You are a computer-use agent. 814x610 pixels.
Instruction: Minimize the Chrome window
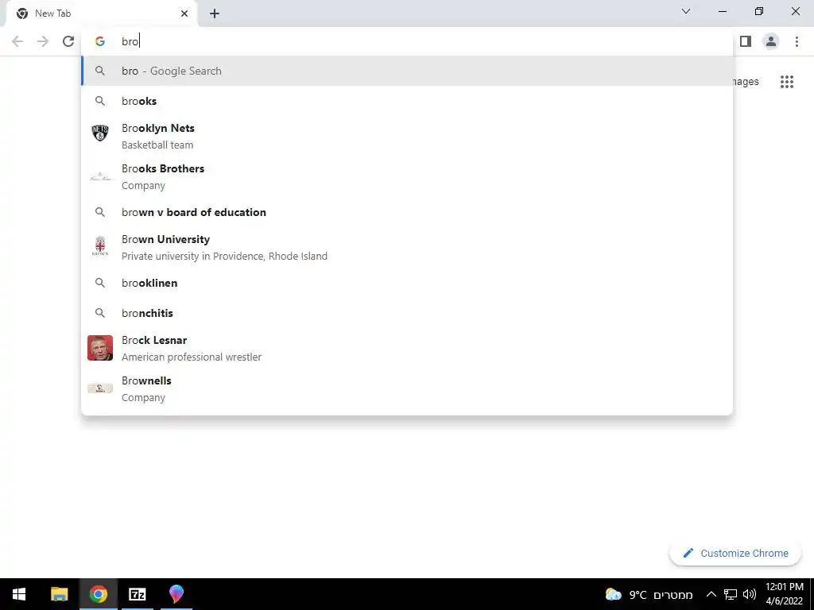point(722,11)
